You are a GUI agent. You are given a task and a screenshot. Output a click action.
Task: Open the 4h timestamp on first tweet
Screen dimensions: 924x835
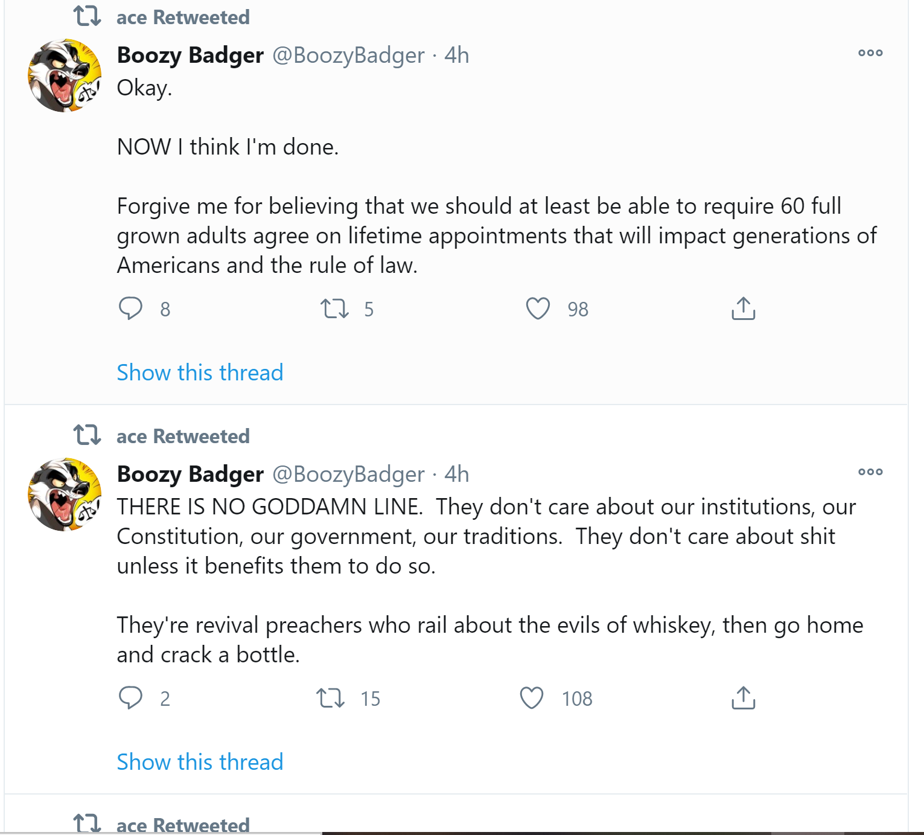click(x=457, y=55)
